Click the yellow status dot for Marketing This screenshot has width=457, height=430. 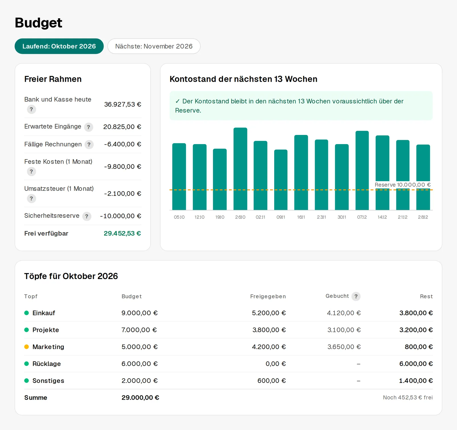click(27, 347)
